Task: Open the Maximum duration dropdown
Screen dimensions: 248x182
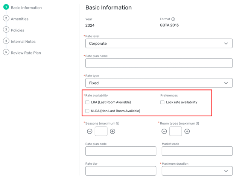Action: 197,171
